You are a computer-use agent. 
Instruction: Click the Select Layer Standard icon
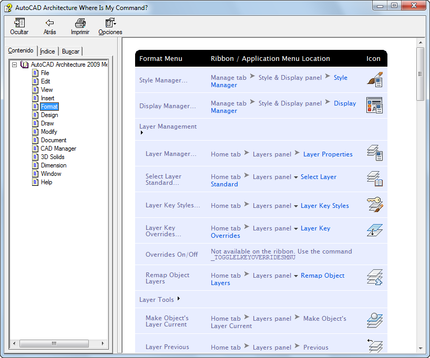[x=375, y=178]
